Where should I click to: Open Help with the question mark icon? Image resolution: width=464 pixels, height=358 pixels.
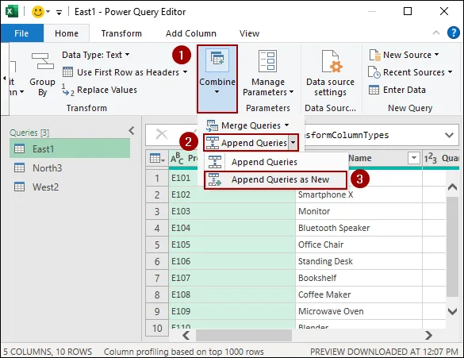pyautogui.click(x=454, y=33)
